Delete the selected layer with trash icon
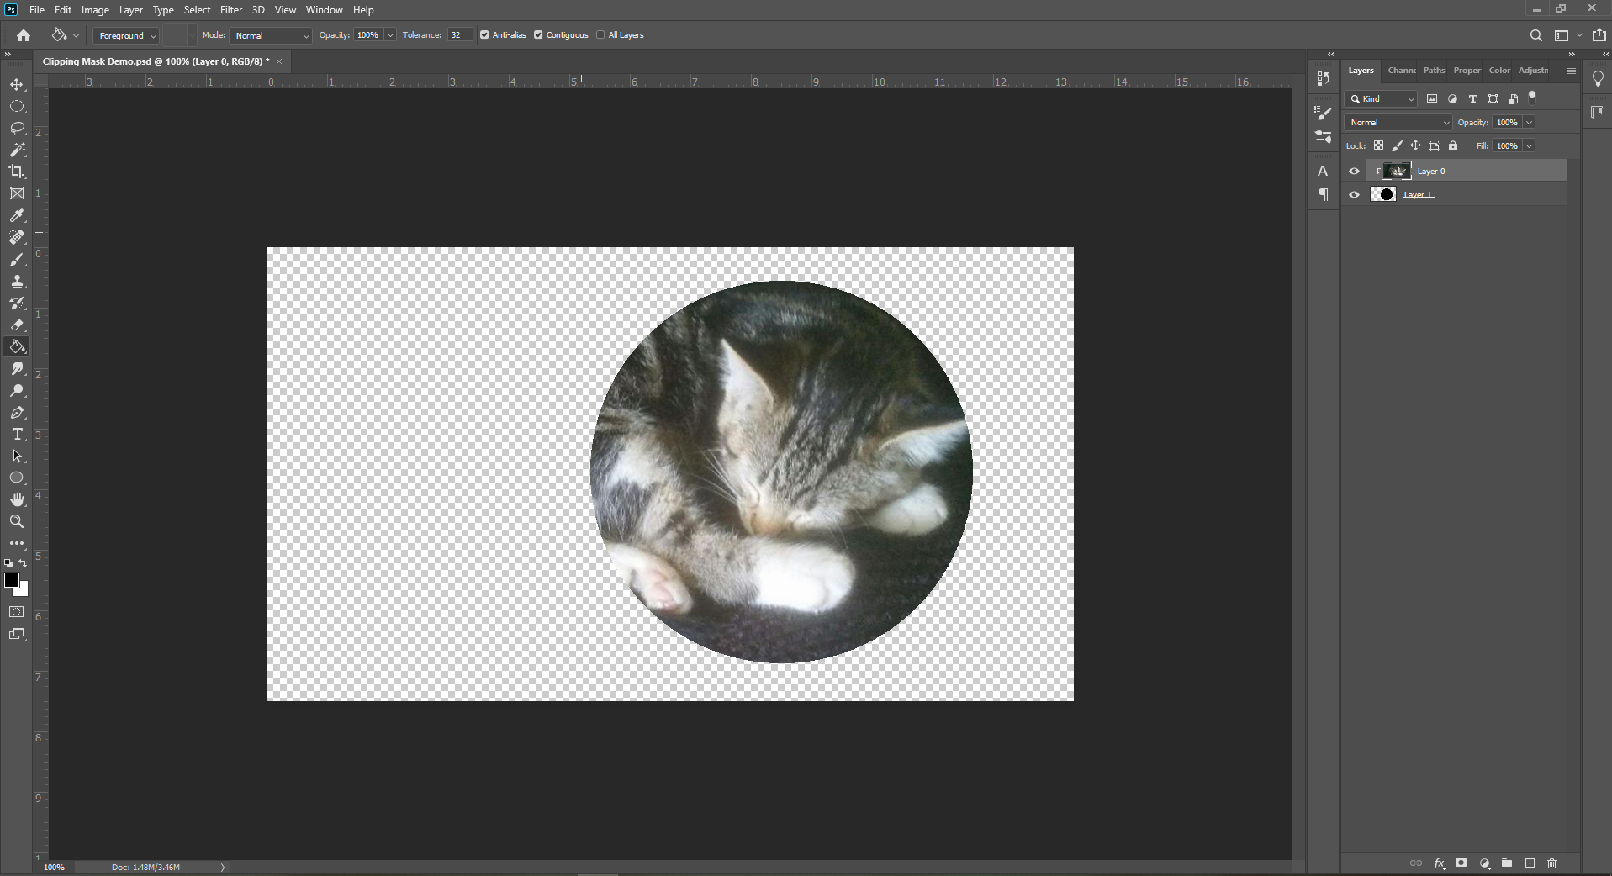Screen dimensions: 1612x876 1551,863
